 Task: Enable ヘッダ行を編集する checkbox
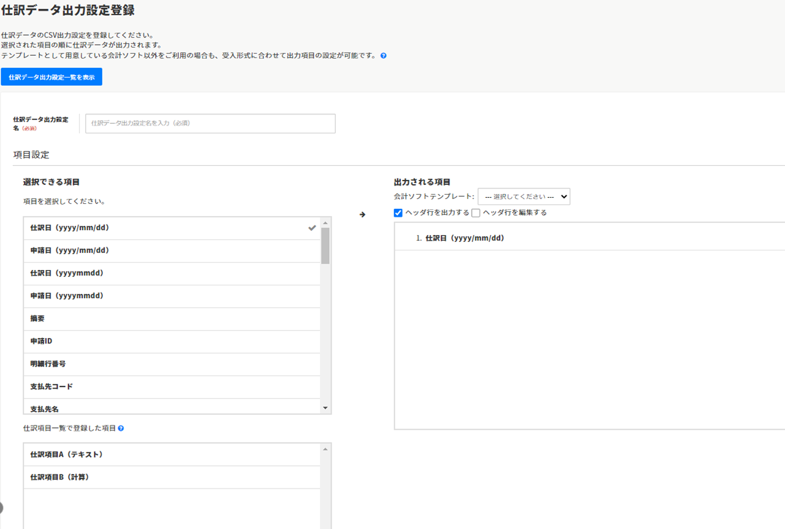(476, 213)
